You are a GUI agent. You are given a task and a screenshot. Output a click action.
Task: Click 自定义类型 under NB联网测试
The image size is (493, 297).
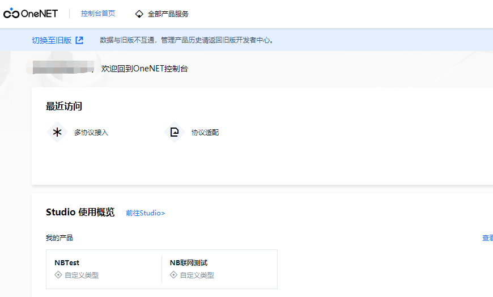(x=197, y=275)
